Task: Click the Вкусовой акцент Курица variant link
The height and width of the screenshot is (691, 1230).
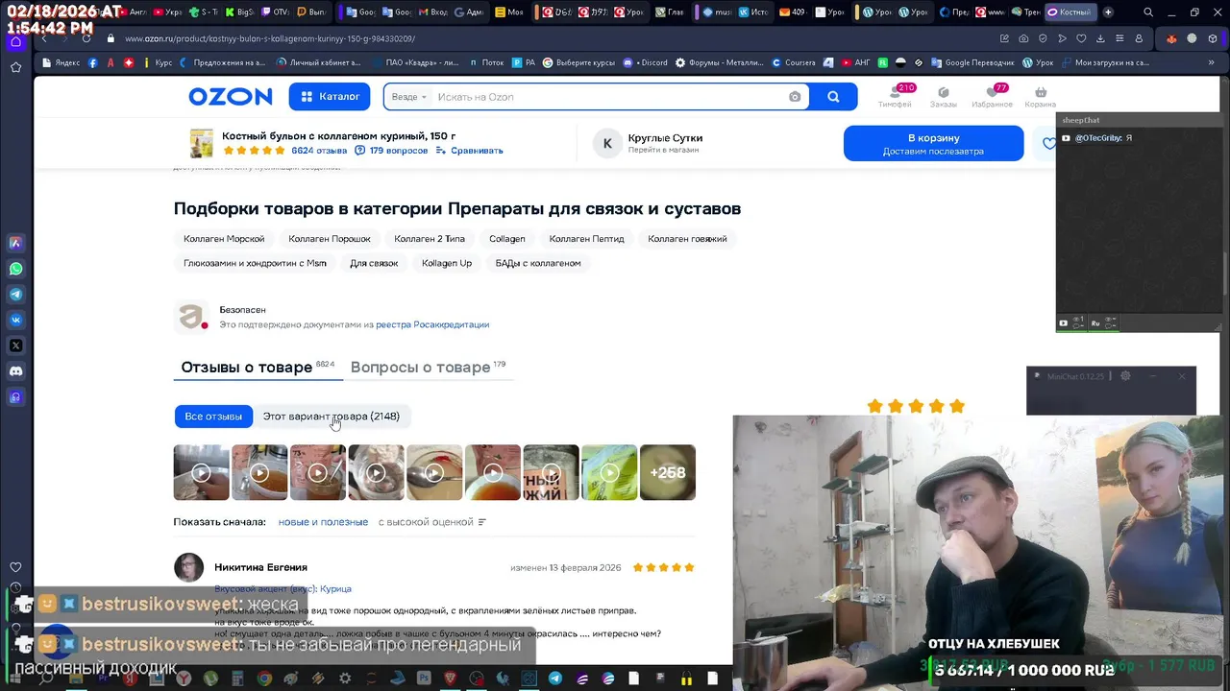Action: pyautogui.click(x=283, y=589)
